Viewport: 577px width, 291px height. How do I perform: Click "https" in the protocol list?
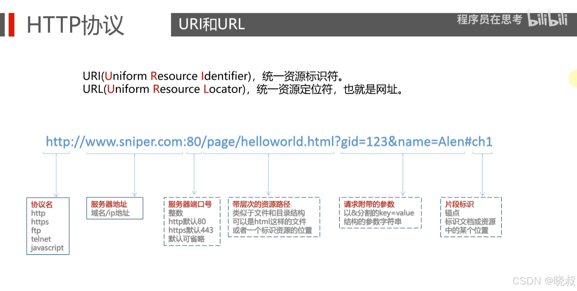pos(40,222)
